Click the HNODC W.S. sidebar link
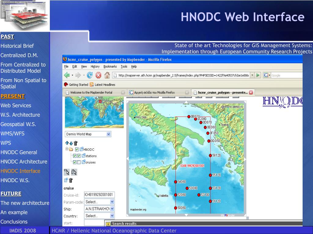The image size is (313, 234). pyautogui.click(x=15, y=180)
